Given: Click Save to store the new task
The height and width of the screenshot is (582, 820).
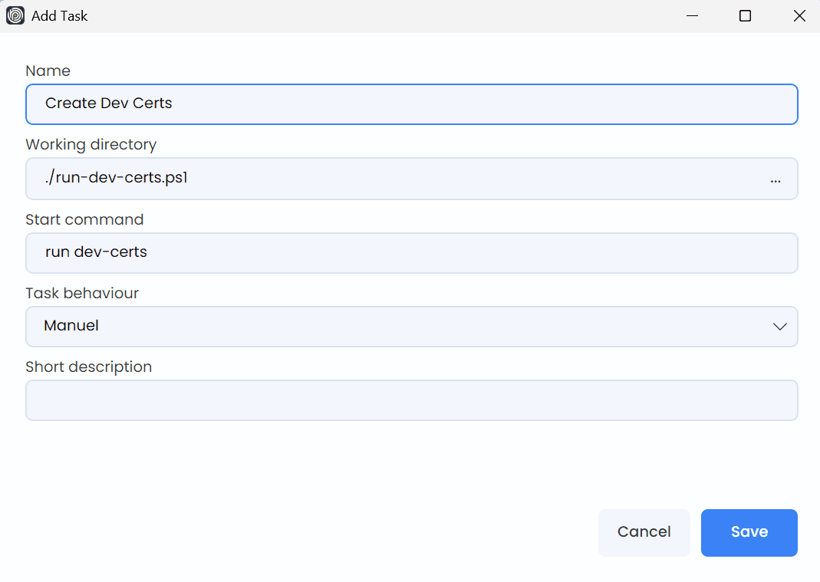Looking at the screenshot, I should click(749, 532).
